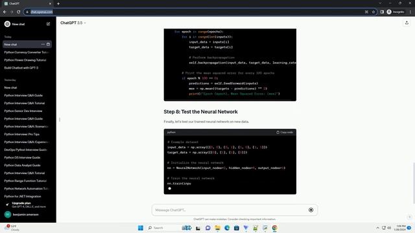This screenshot has width=415, height=233.
Task: Show hidden system tray icons
Action: [377, 228]
